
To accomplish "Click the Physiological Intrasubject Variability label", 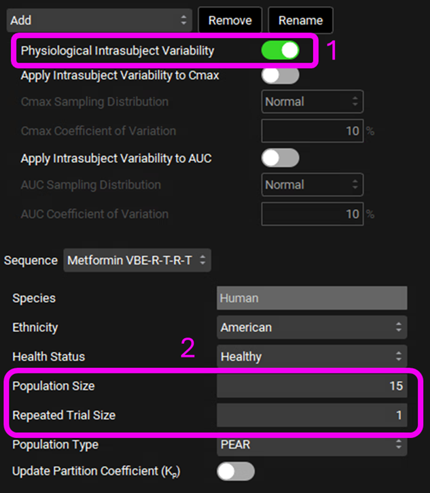I will point(118,51).
